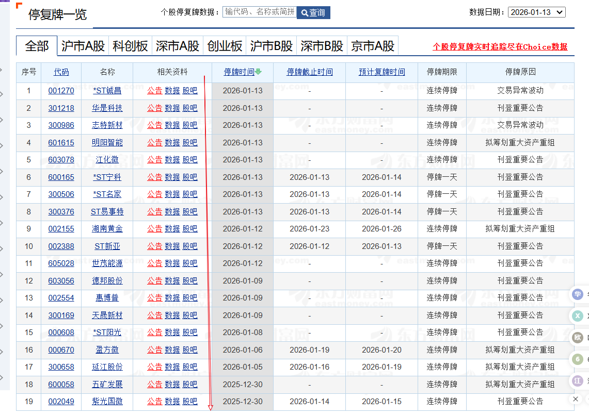Switch to the 科创板 tab

(130, 45)
